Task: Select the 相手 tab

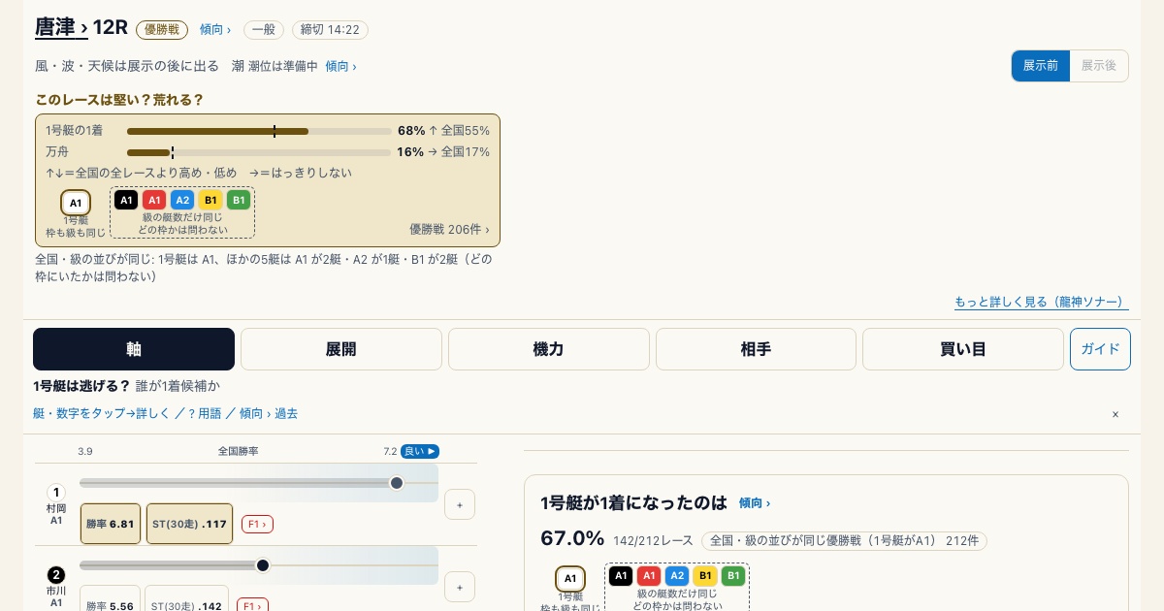Action: pyautogui.click(x=756, y=349)
